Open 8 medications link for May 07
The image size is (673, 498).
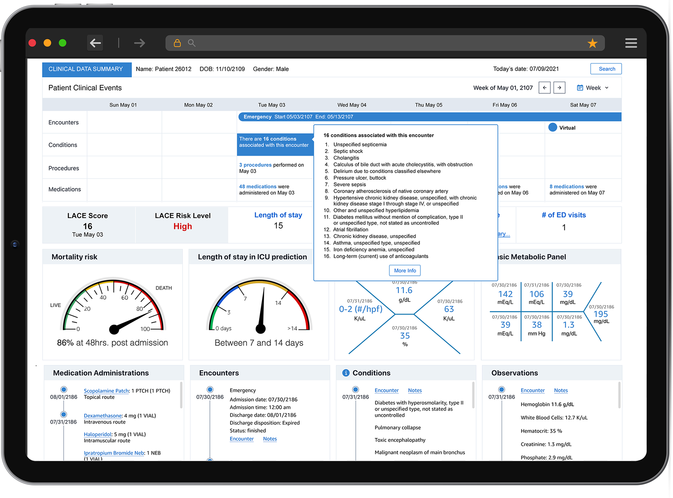pos(566,187)
